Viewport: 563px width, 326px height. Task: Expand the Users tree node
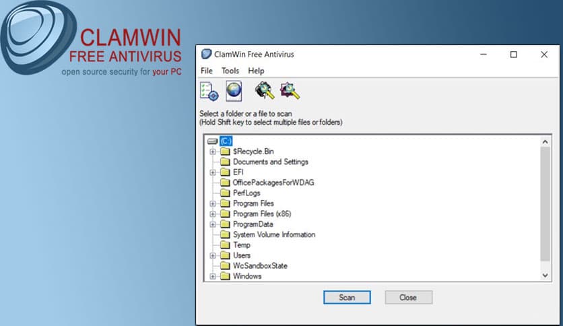click(x=213, y=256)
